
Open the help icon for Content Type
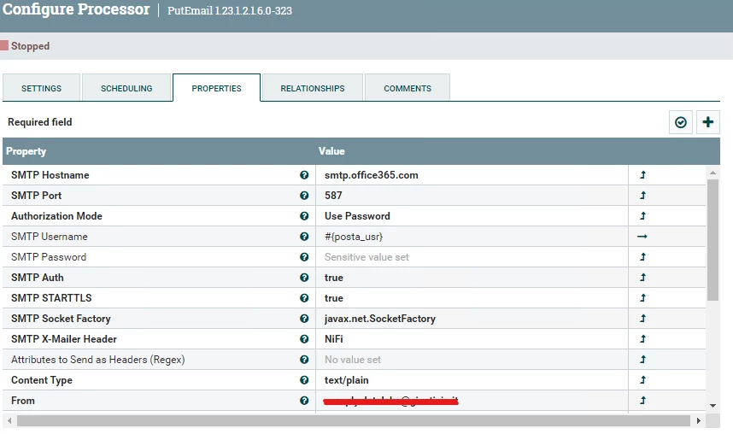pos(304,380)
